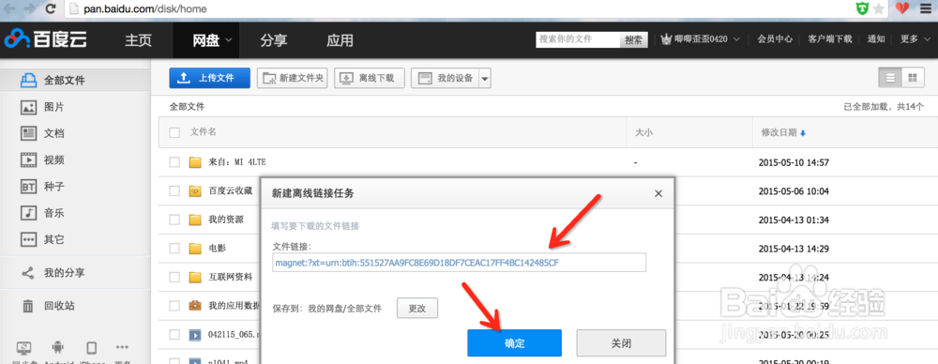Click the green shield extension icon

click(x=862, y=9)
